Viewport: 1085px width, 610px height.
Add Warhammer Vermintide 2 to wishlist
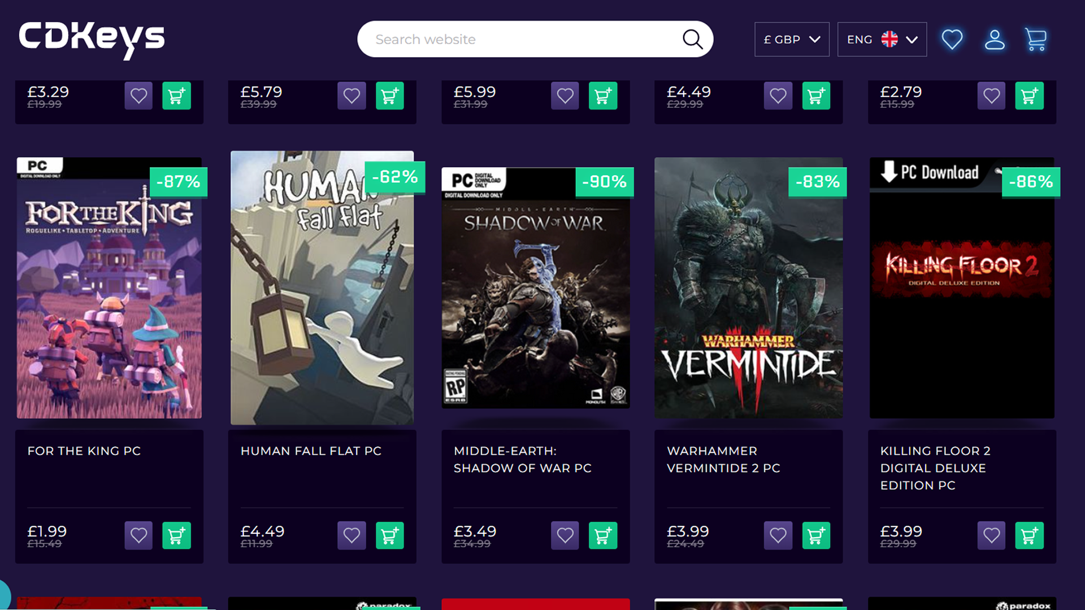(779, 535)
